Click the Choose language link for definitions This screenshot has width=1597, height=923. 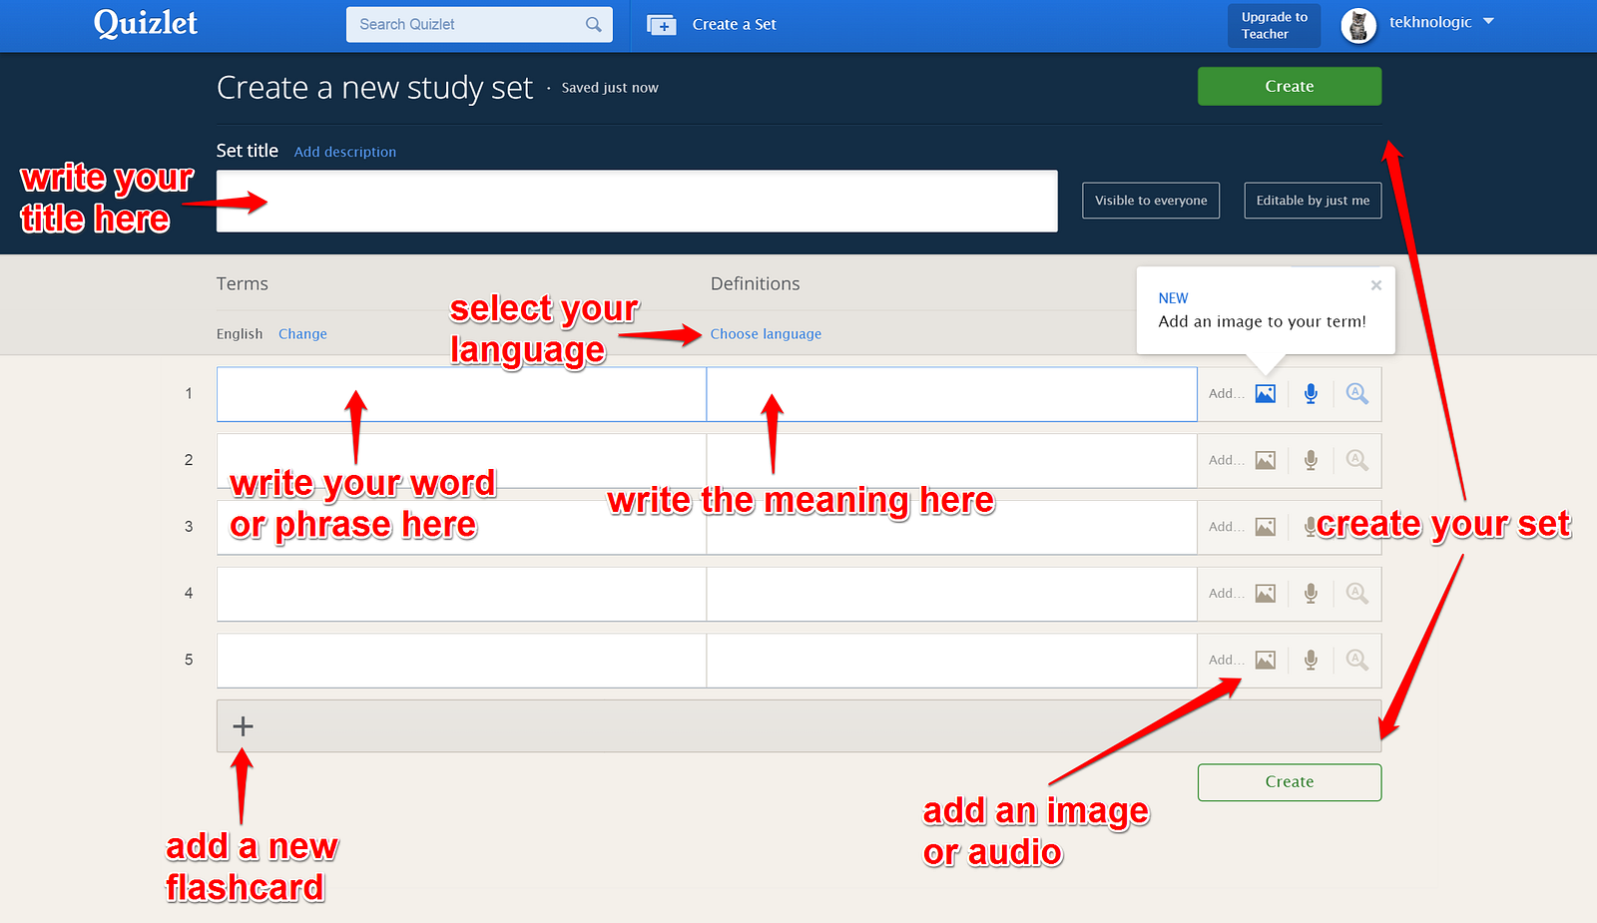766,334
